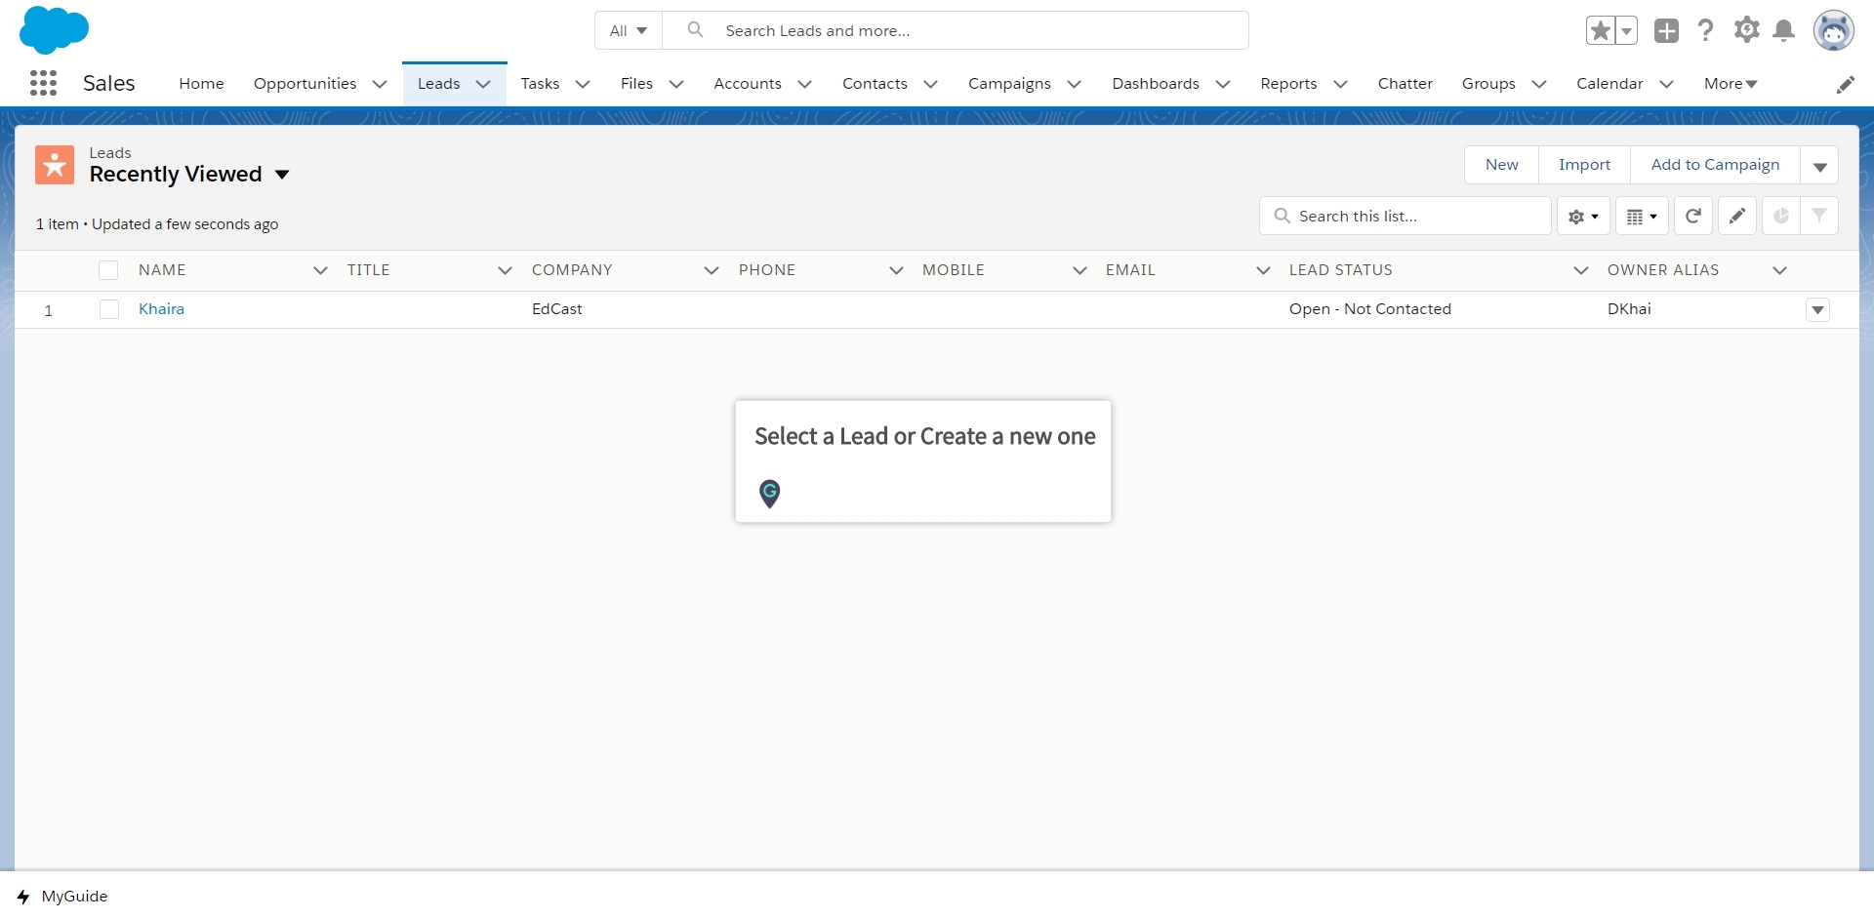The image size is (1874, 920).
Task: Open the More navigation menu
Action: [x=1731, y=84]
